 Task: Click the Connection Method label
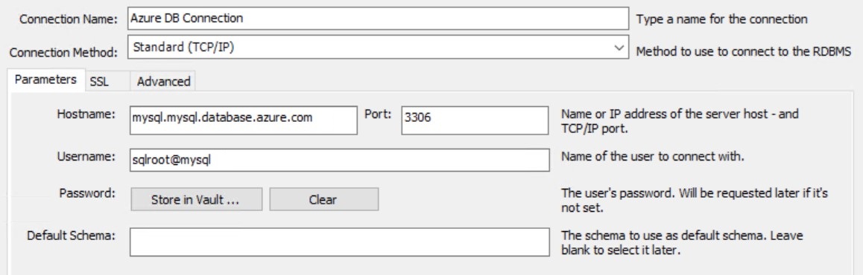pos(64,53)
